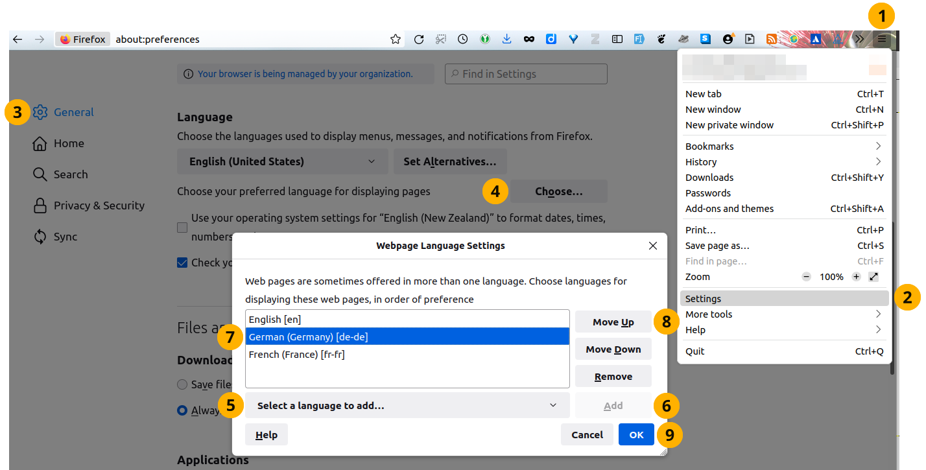The image size is (926, 470).
Task: Expand 'Select a language to add' dropdown
Action: [x=407, y=406]
